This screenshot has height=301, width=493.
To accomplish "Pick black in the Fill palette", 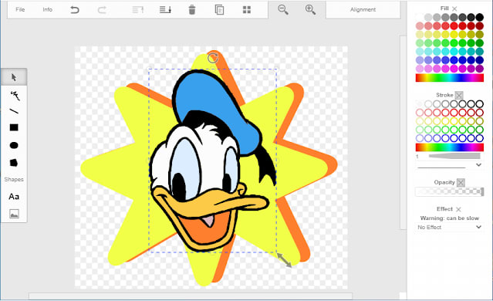I will coord(479,17).
